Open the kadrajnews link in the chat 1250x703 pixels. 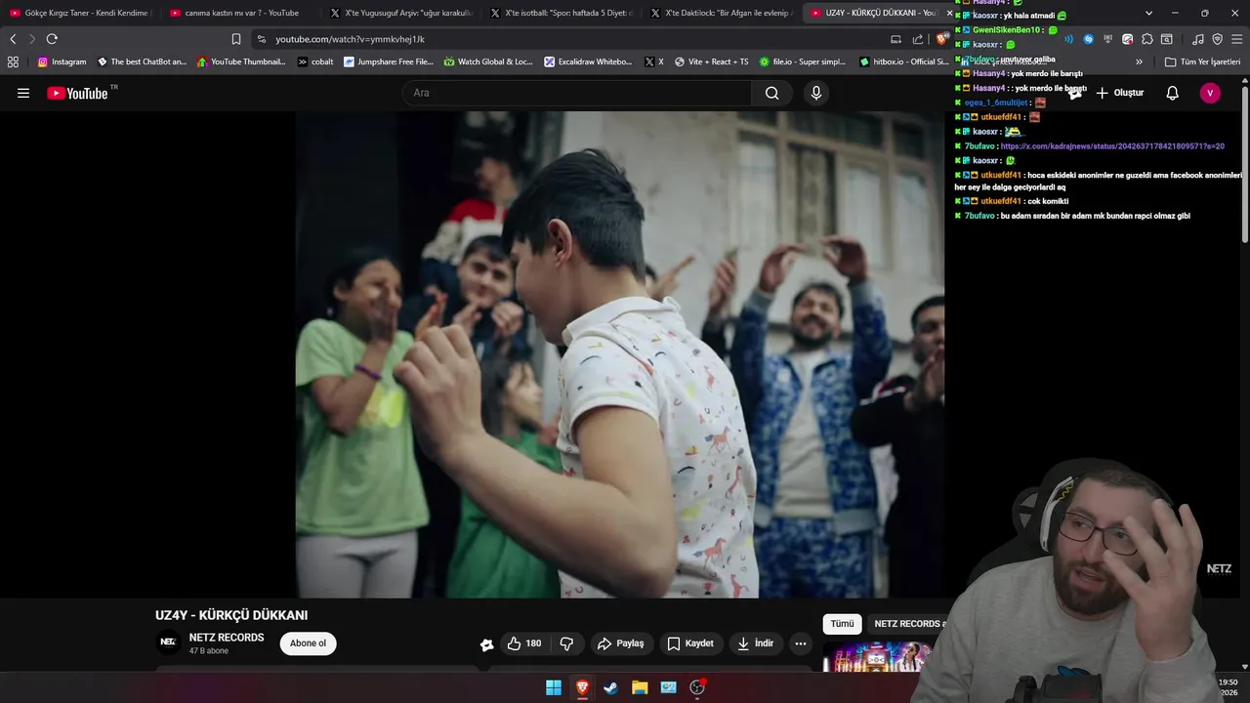click(x=1112, y=146)
